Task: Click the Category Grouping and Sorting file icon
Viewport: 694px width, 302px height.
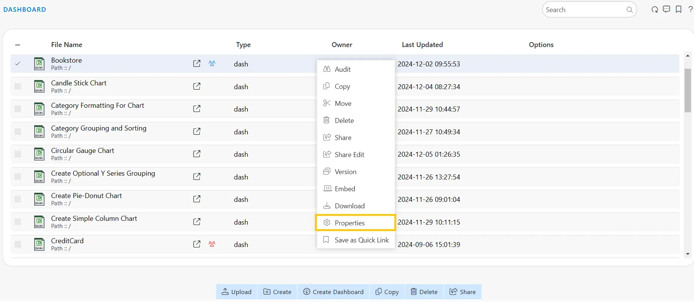Action: point(39,131)
